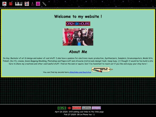The image size is (156, 117).
Task: Open the red devil face icon page
Action: pos(11,4)
